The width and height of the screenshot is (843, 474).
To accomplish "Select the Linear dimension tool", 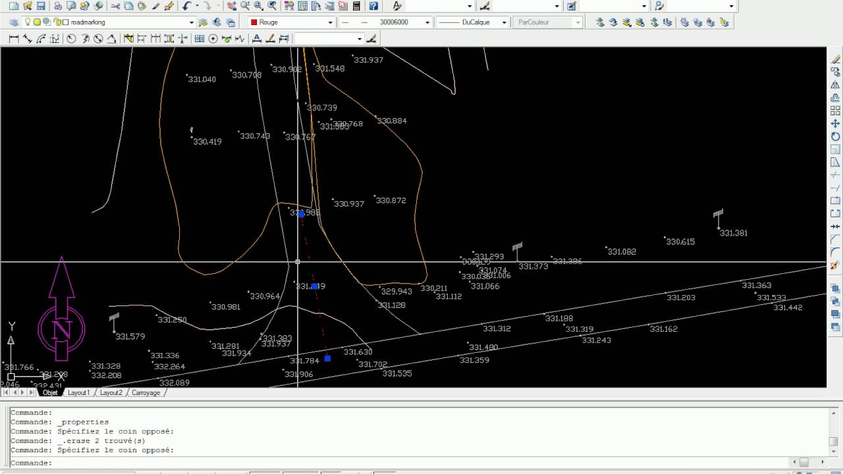I will click(x=14, y=39).
